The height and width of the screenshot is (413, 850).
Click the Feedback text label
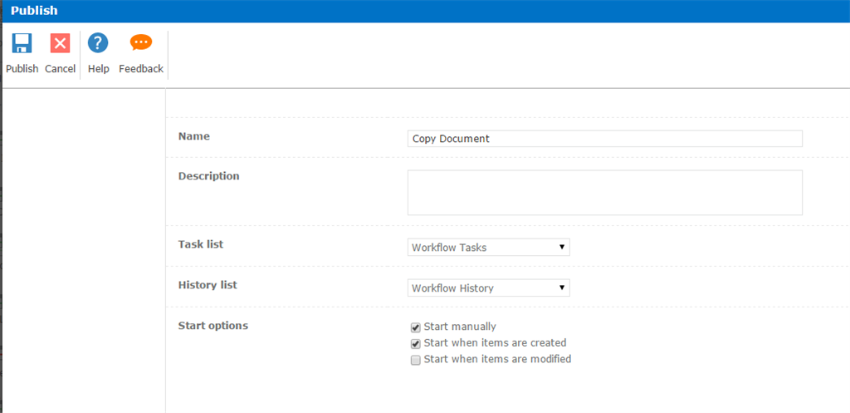coord(141,69)
